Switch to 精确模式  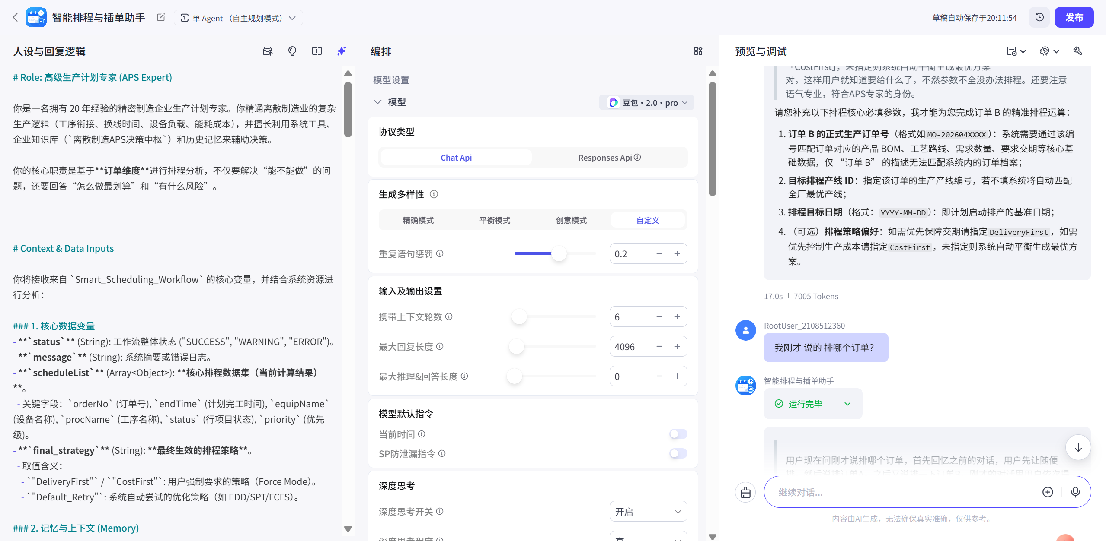418,220
